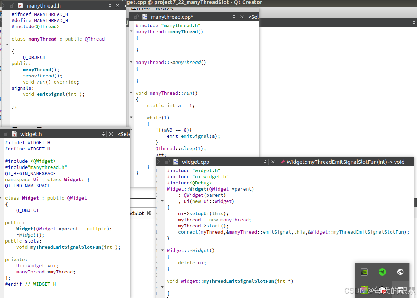Click the security shield tray icon
417x298 pixels.
click(x=382, y=290)
